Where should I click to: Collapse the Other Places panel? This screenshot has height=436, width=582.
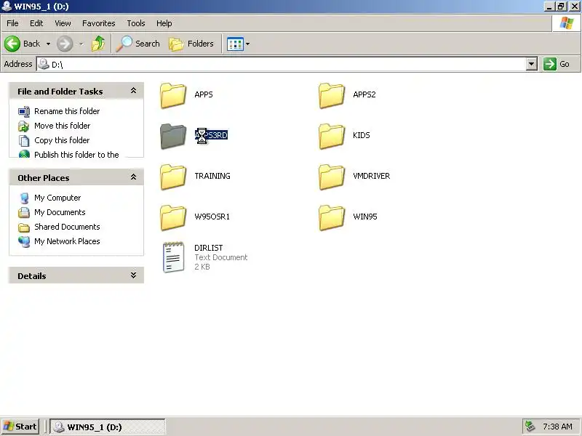click(x=133, y=177)
